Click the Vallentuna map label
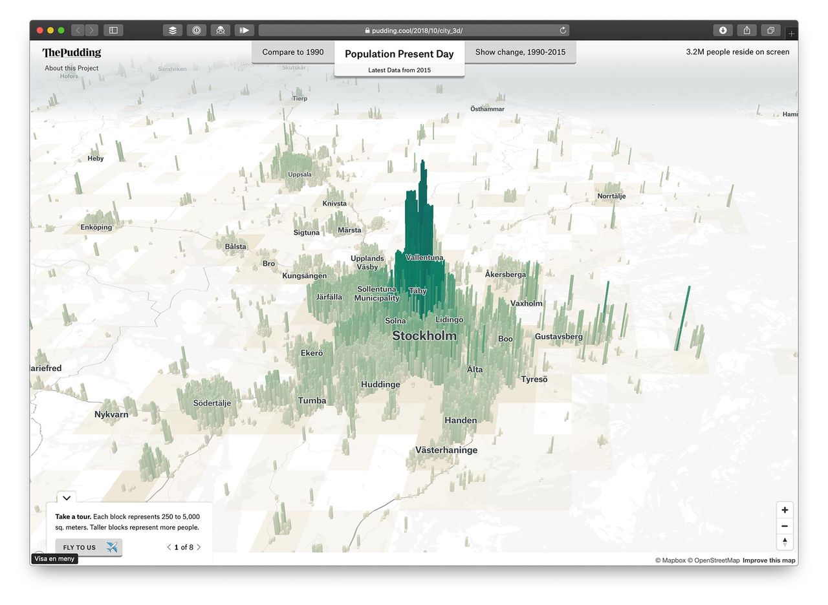This screenshot has width=828, height=605. 424,258
